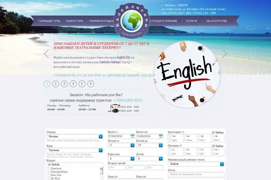This screenshot has width=271, height=180.
Task: Open ПОИСК ТУРА menu item
Action: (75, 21)
